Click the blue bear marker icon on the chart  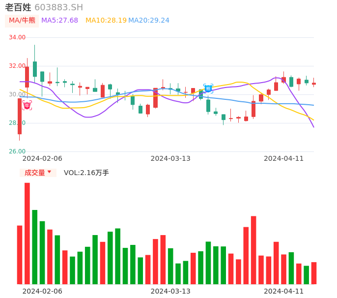pyautogui.click(x=208, y=89)
